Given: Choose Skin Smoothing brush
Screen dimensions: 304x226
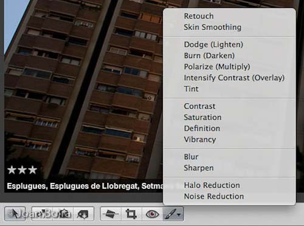Looking at the screenshot, I should click(229, 27).
